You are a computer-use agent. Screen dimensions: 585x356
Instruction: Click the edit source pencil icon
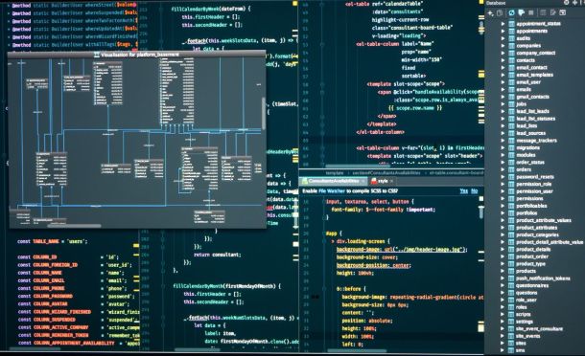coord(553,13)
